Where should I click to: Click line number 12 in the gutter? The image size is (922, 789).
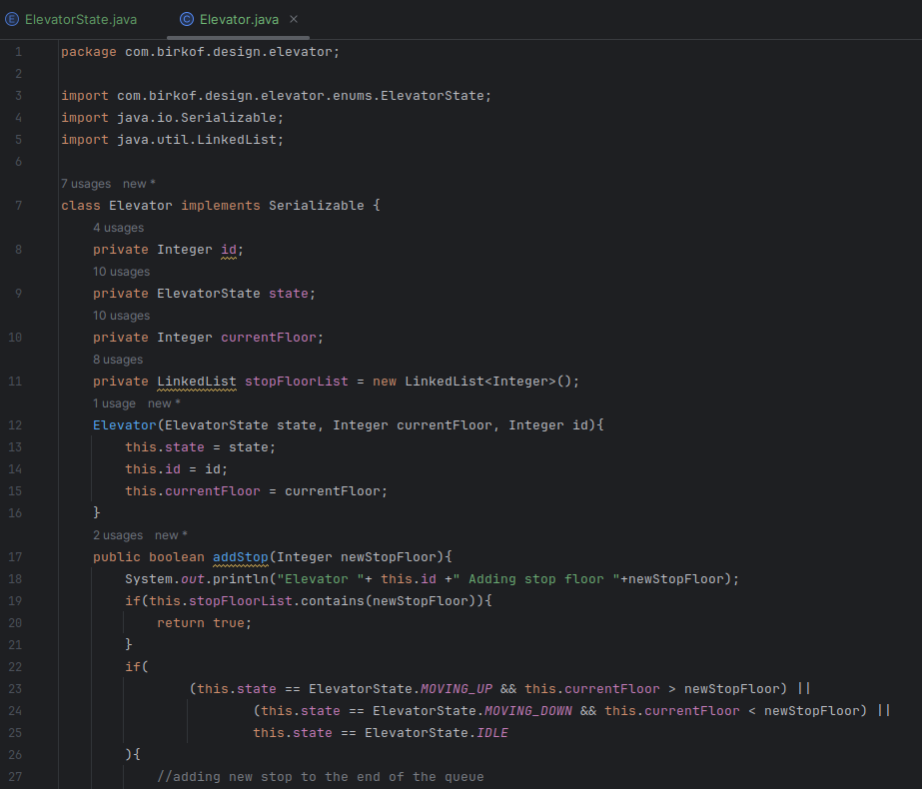[15, 425]
